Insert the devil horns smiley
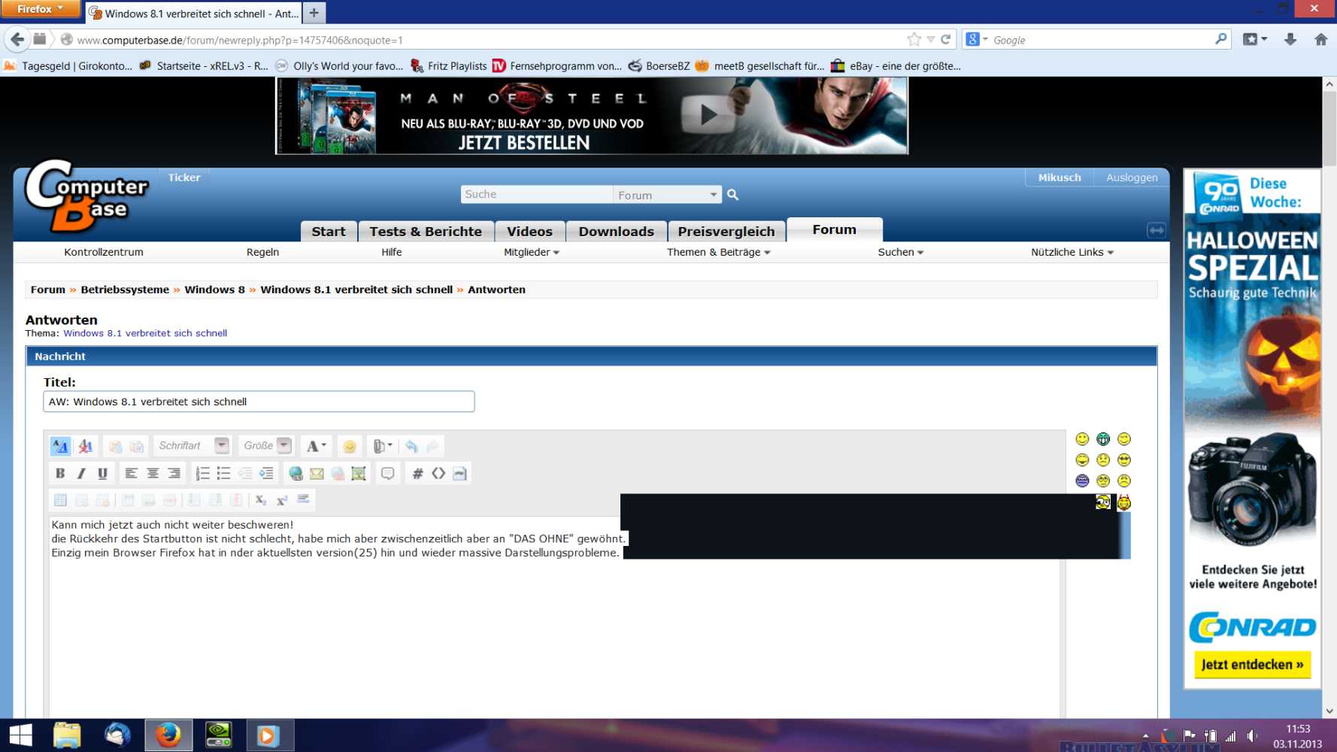 pyautogui.click(x=1124, y=502)
